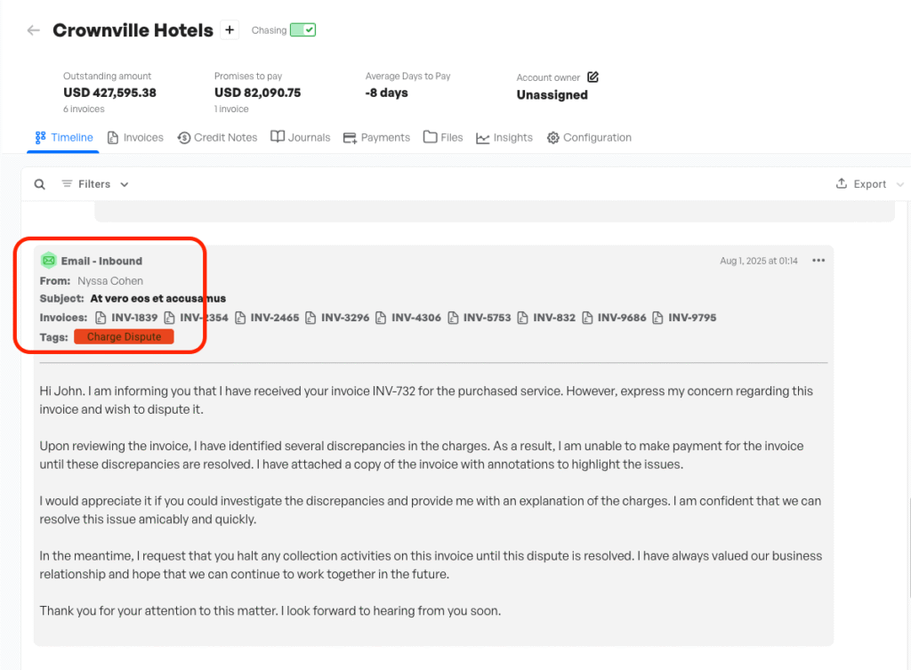This screenshot has height=670, width=911.
Task: Click the search magnifier icon in timeline
Action: (x=40, y=184)
